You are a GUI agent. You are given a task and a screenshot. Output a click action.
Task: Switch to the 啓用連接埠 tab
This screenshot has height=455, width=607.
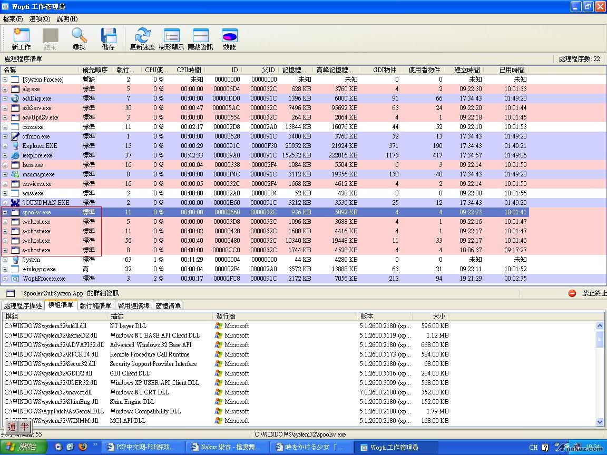133,305
